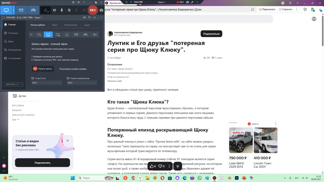Select rectangle area recording mode icon

coord(39,35)
